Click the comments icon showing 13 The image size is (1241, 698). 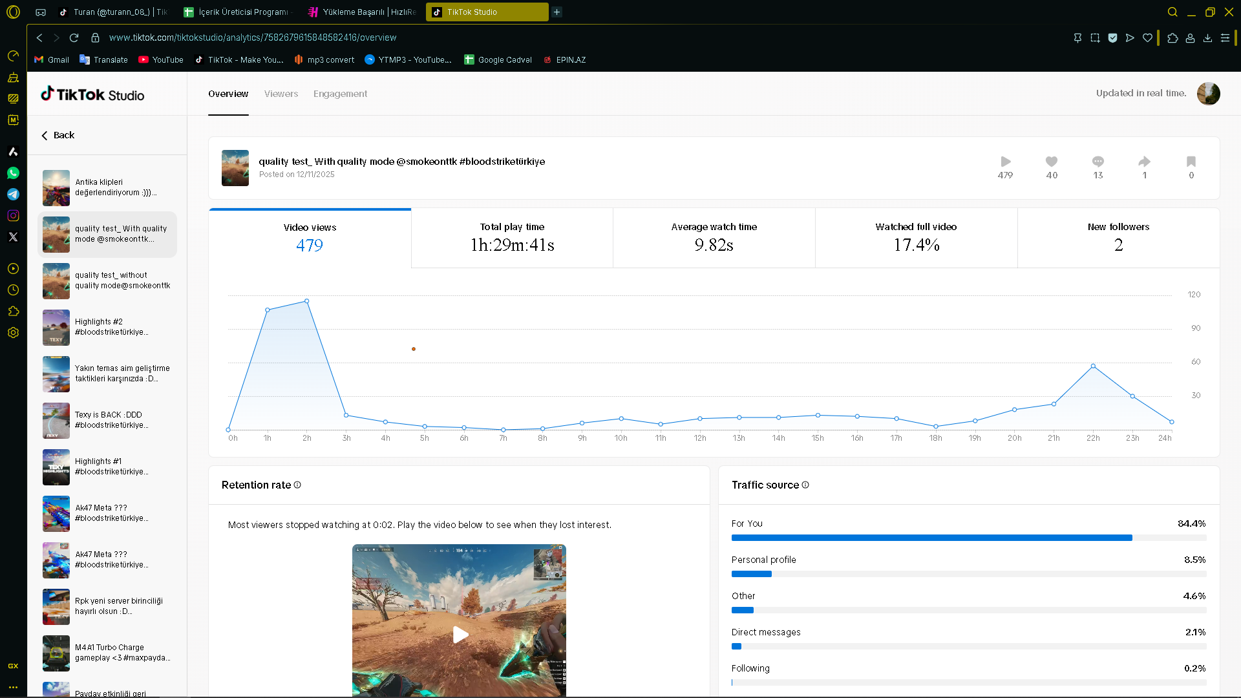(x=1098, y=162)
